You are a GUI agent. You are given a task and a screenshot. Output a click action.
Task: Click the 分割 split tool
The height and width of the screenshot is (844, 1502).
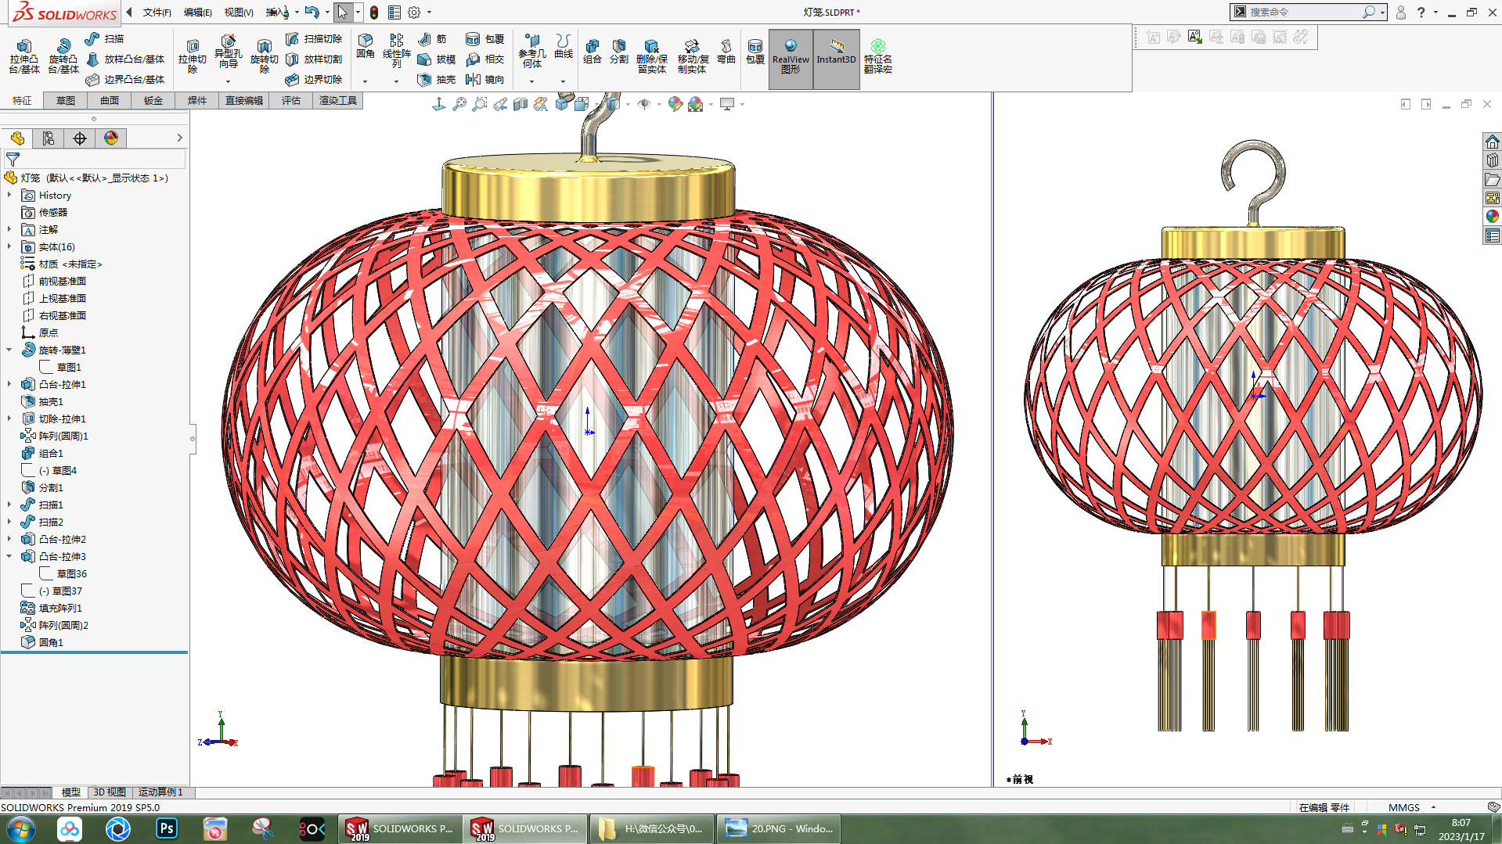coord(618,52)
